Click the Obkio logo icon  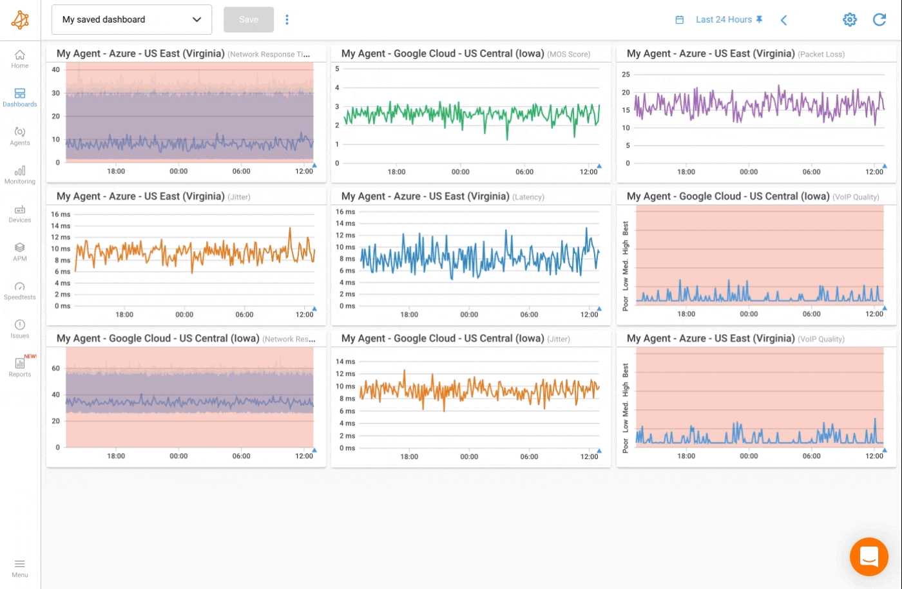pos(20,20)
